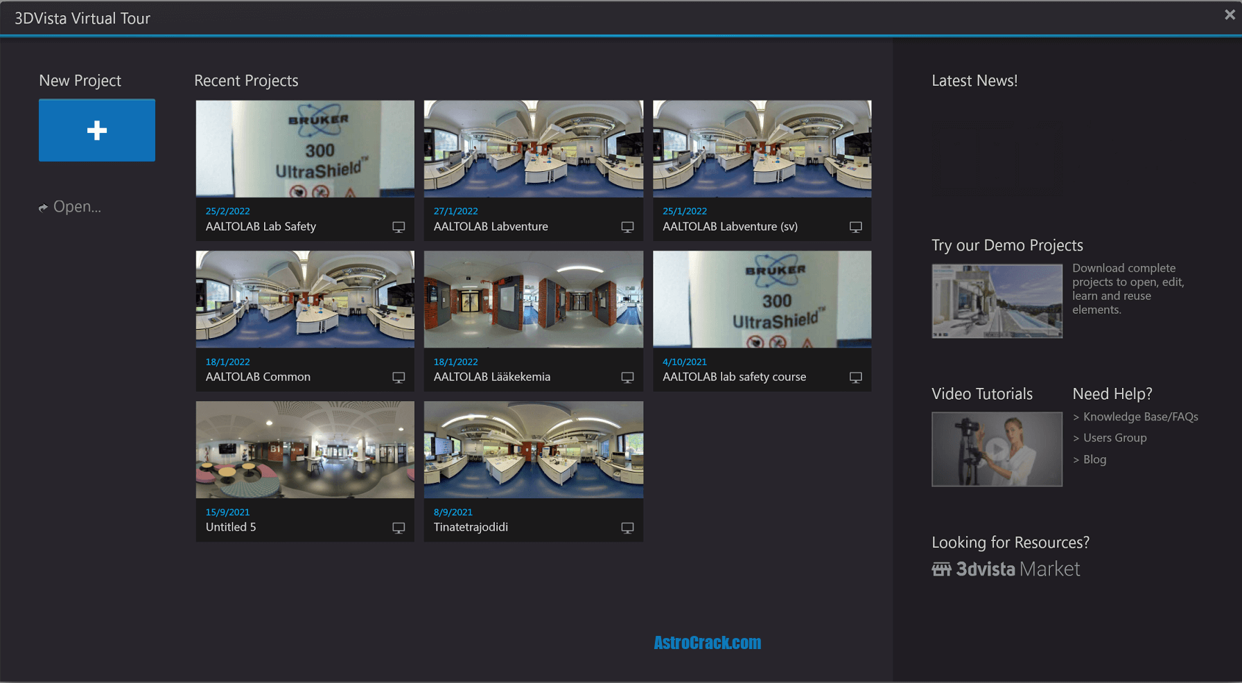Click monitor icon on AALTOLAB Labventure (sv)
Image resolution: width=1242 pixels, height=683 pixels.
pyautogui.click(x=856, y=227)
